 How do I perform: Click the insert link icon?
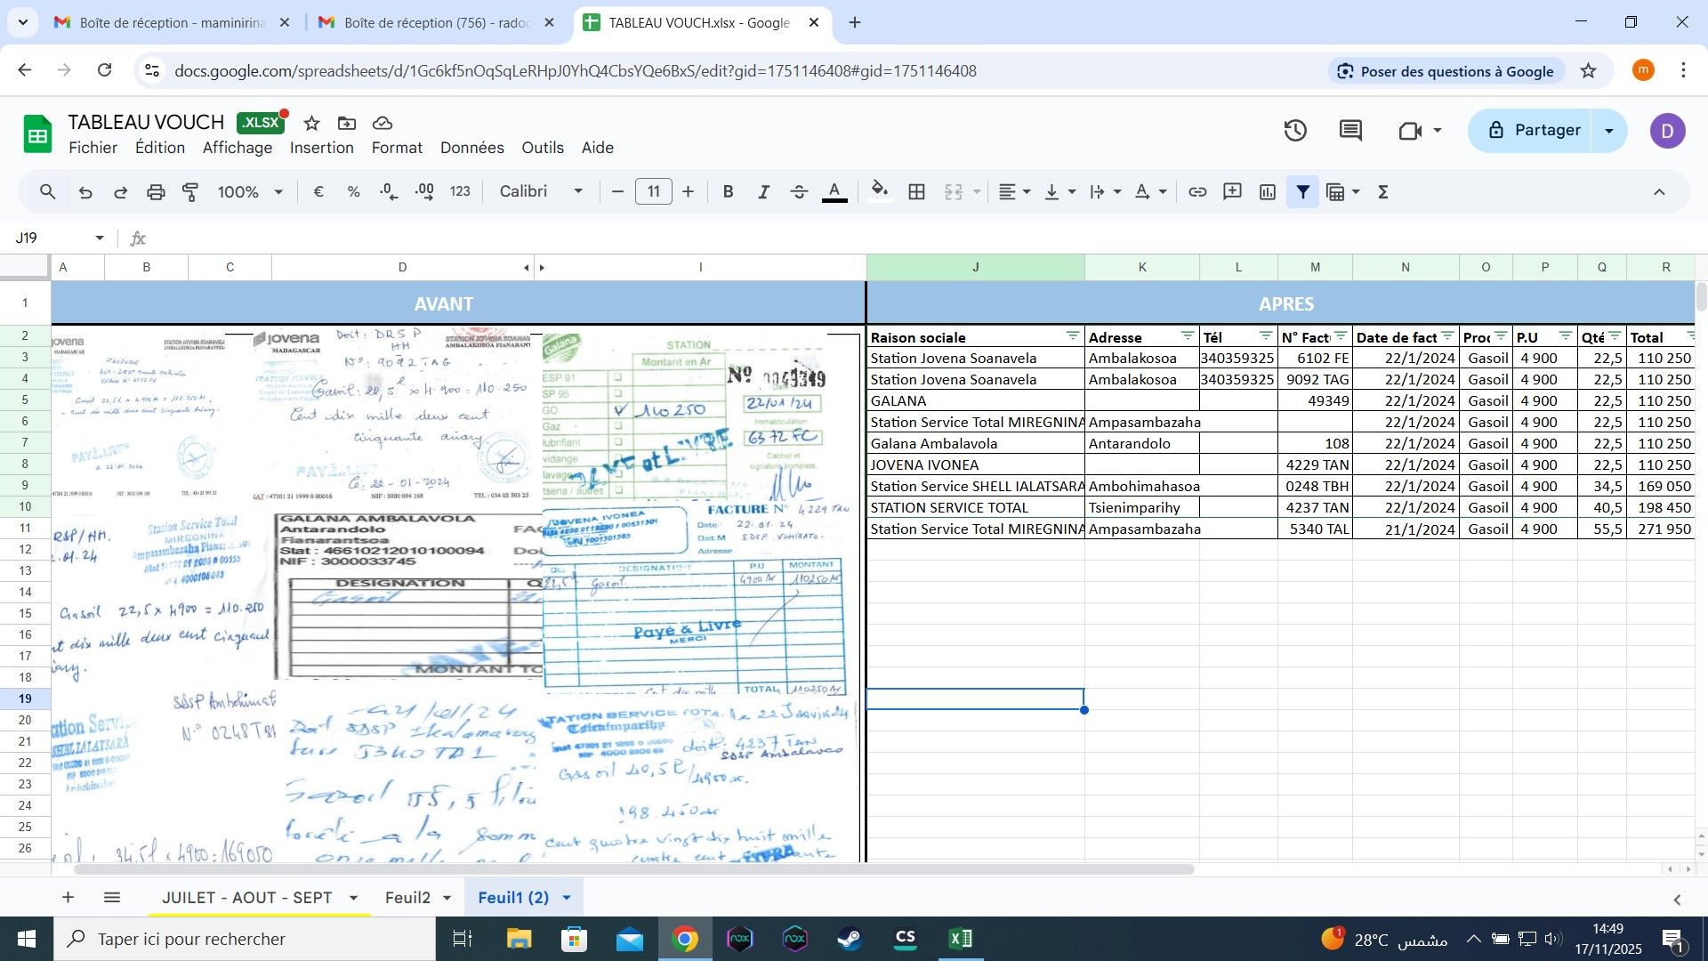1197,192
